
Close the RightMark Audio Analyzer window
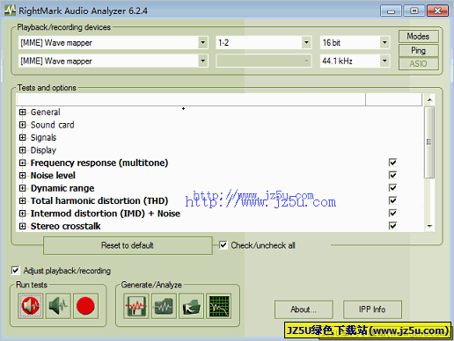click(x=437, y=11)
